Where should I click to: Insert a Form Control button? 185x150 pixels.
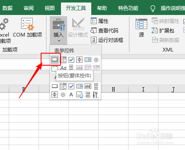[55, 60]
